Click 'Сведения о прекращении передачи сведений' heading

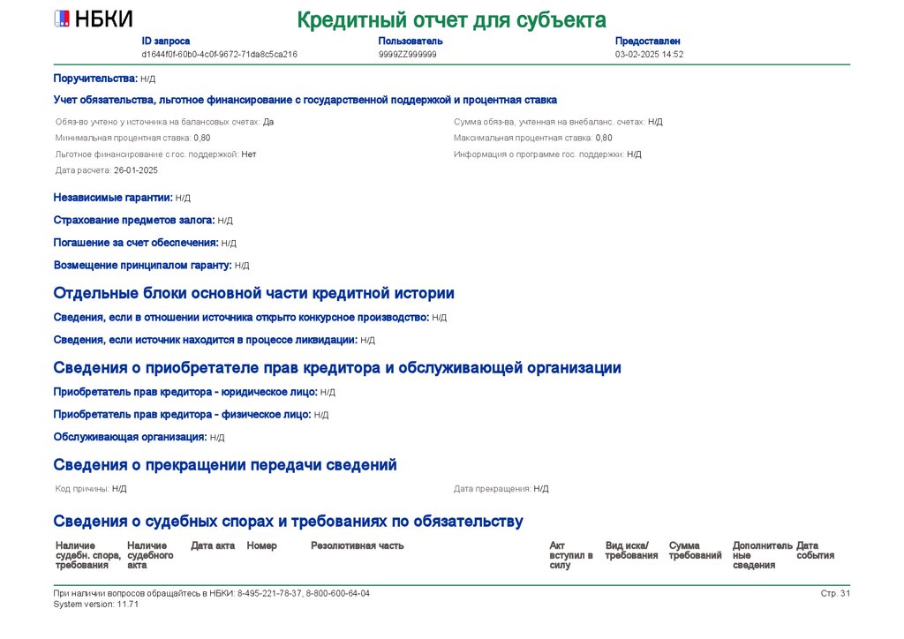(225, 464)
